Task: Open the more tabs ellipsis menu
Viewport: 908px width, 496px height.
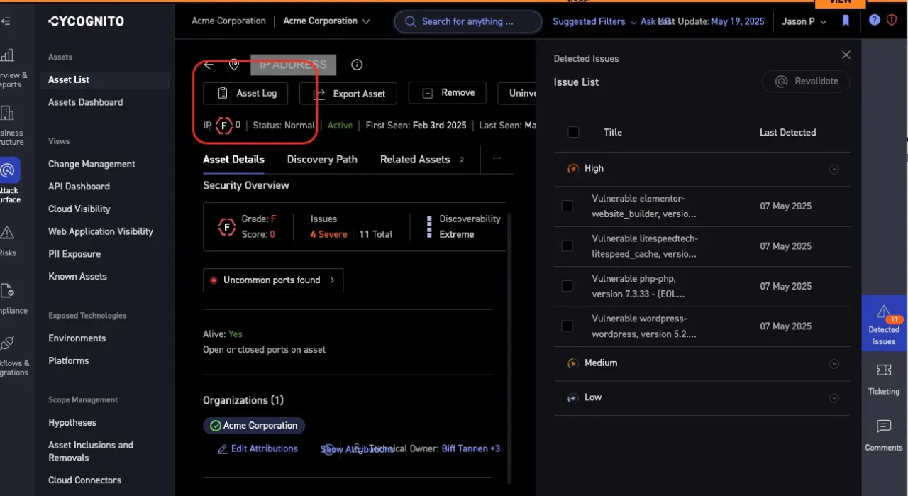Action: pyautogui.click(x=497, y=159)
